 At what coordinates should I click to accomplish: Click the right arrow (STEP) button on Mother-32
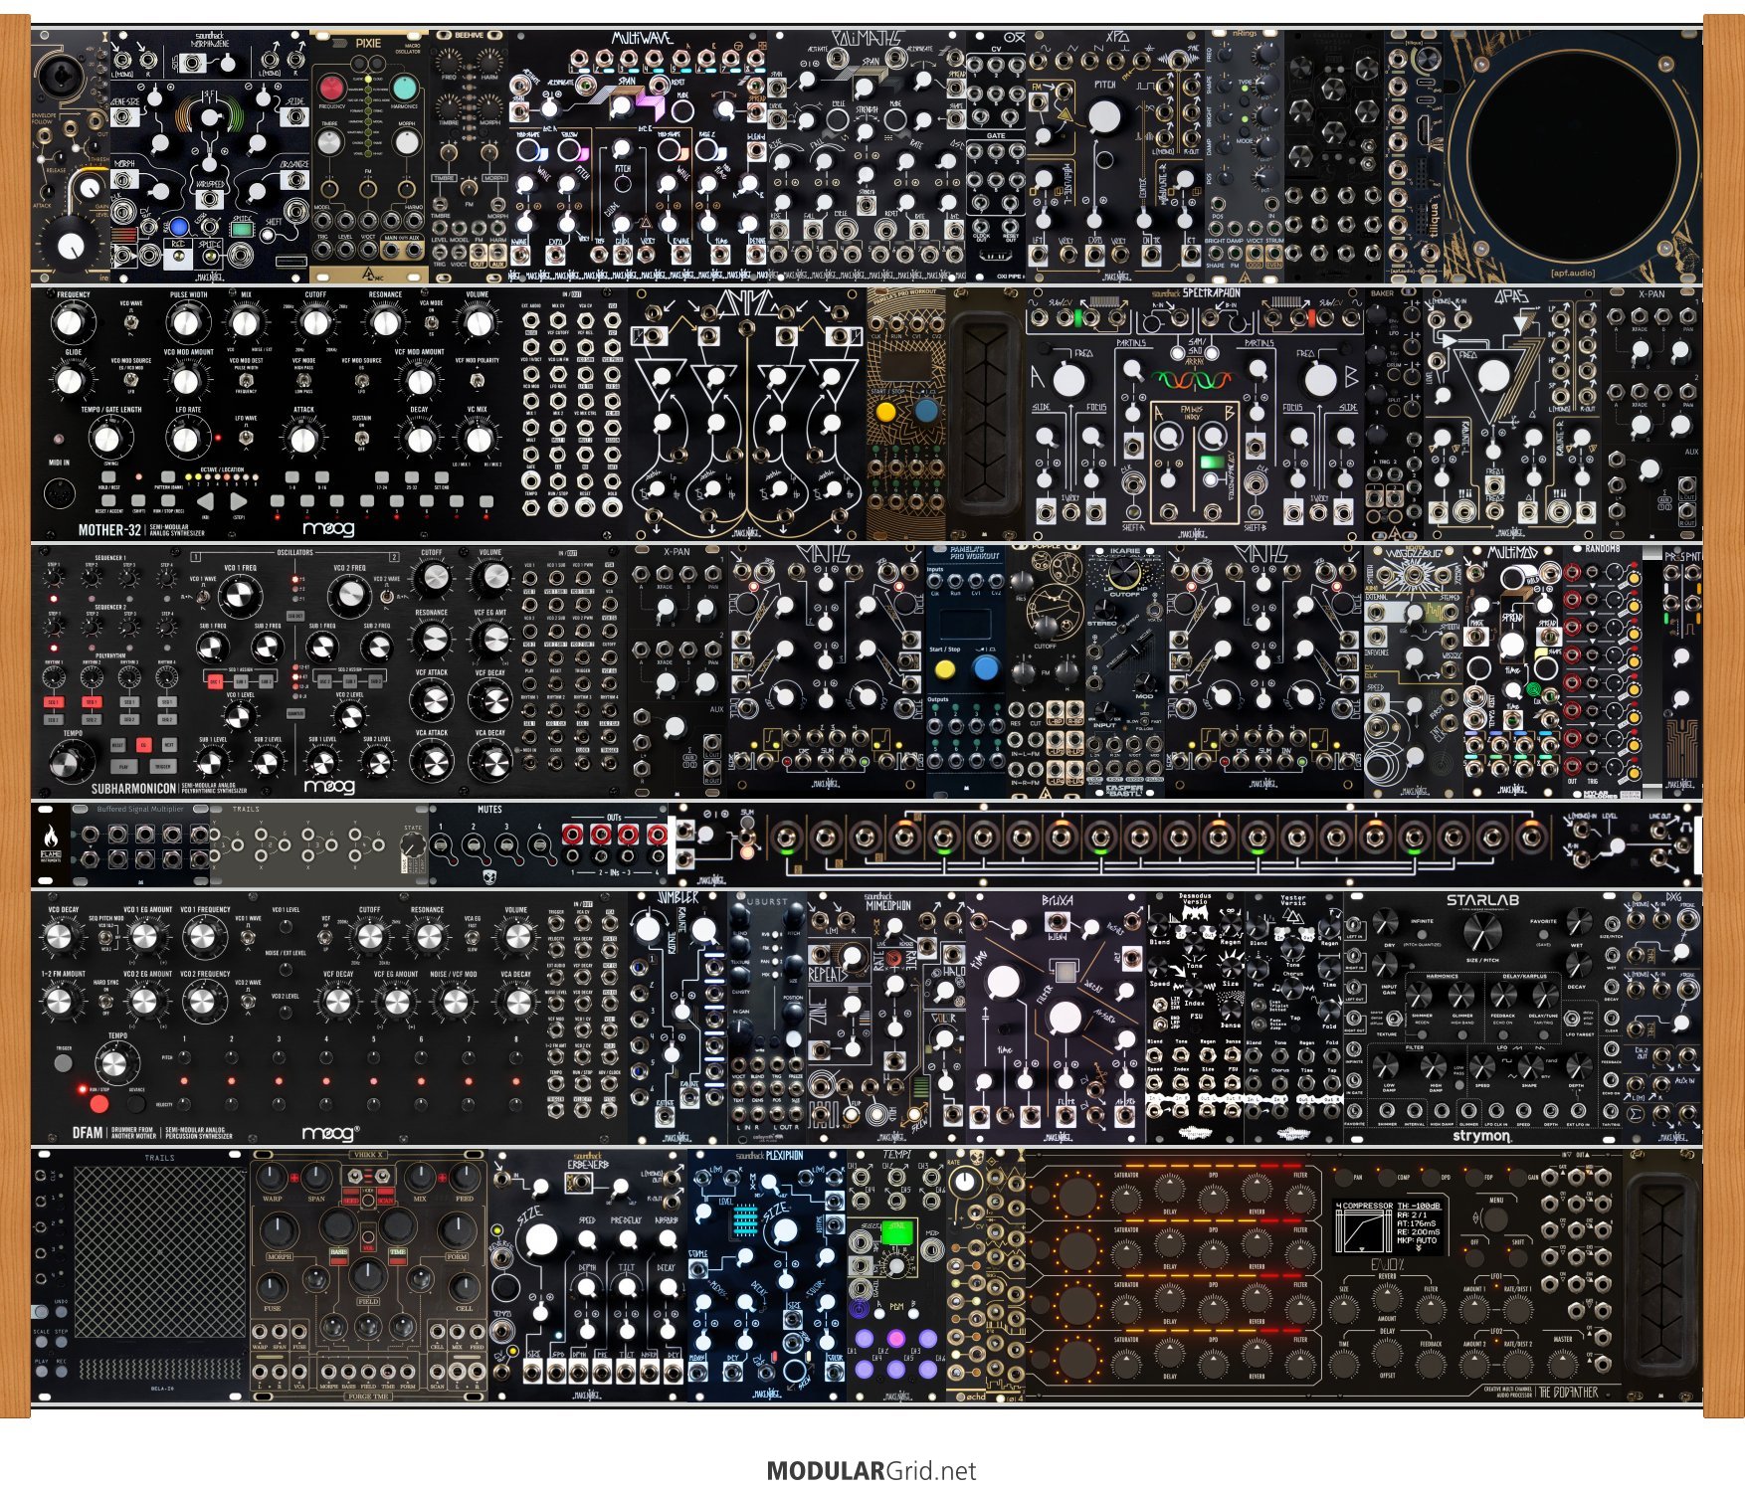[x=239, y=502]
